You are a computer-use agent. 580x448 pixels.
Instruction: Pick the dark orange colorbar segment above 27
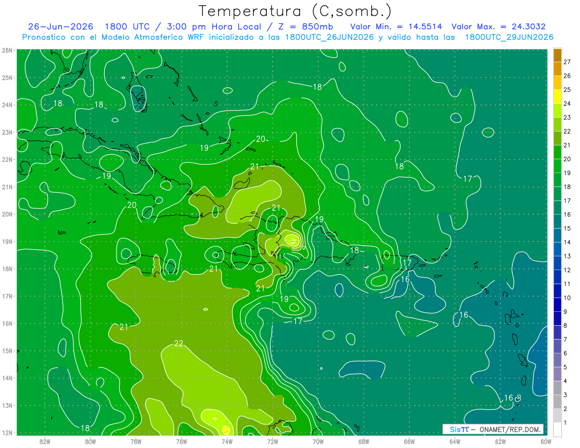(x=557, y=55)
